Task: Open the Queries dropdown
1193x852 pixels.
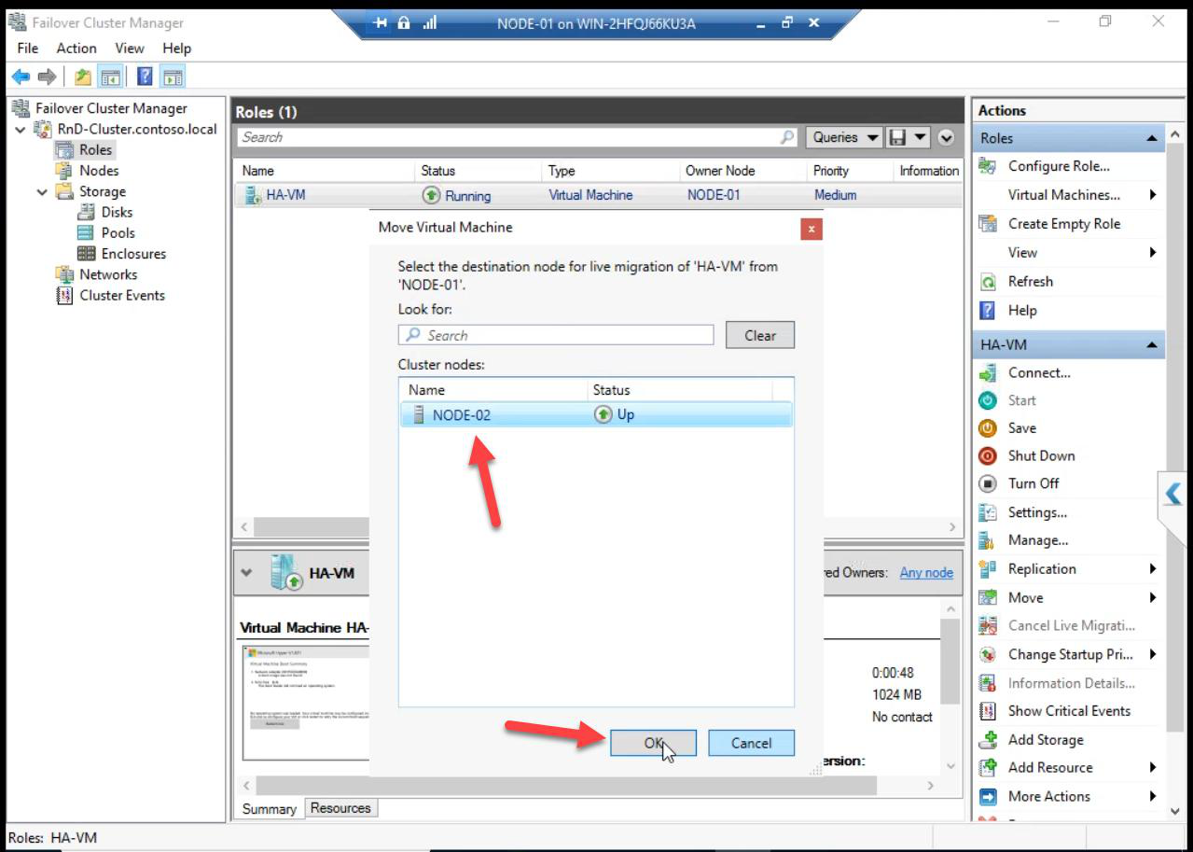Action: coord(844,137)
